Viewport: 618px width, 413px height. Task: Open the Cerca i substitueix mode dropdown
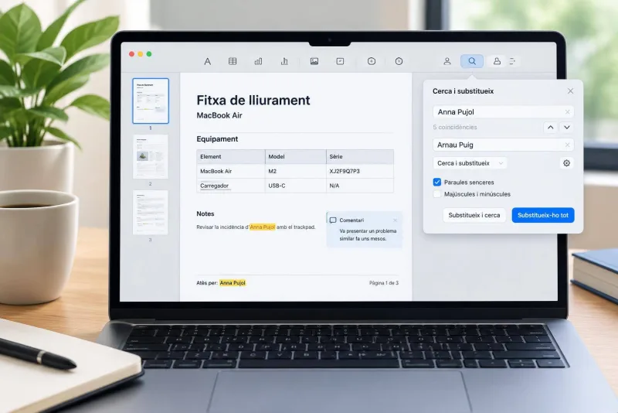(x=470, y=163)
